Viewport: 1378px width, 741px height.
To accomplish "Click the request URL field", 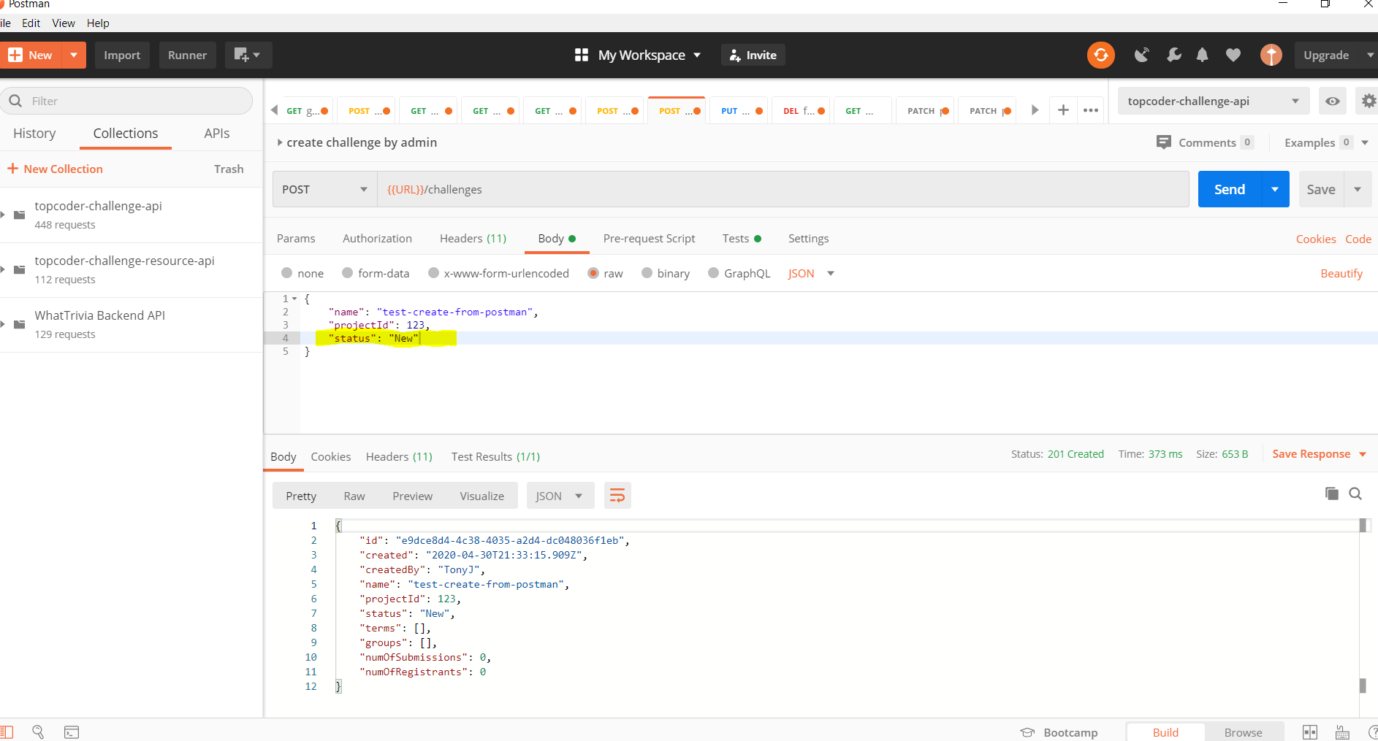I will pos(783,189).
